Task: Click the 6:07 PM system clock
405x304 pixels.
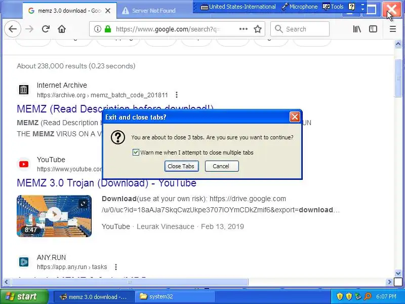Action: (x=386, y=296)
